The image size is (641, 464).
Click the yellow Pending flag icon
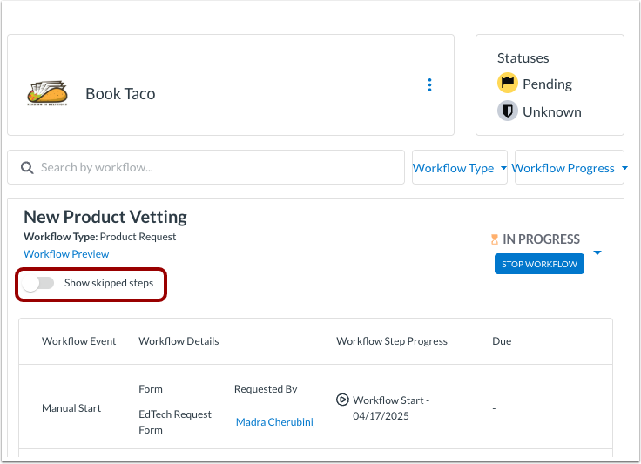[507, 84]
